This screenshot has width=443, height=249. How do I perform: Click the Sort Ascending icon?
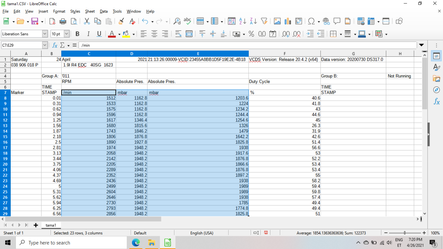243,21
